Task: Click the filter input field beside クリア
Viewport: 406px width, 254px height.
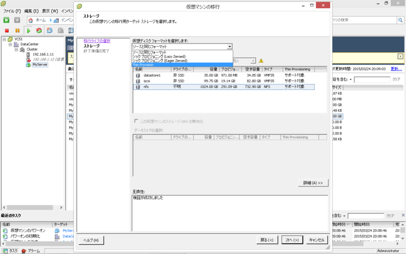Action: (x=372, y=80)
